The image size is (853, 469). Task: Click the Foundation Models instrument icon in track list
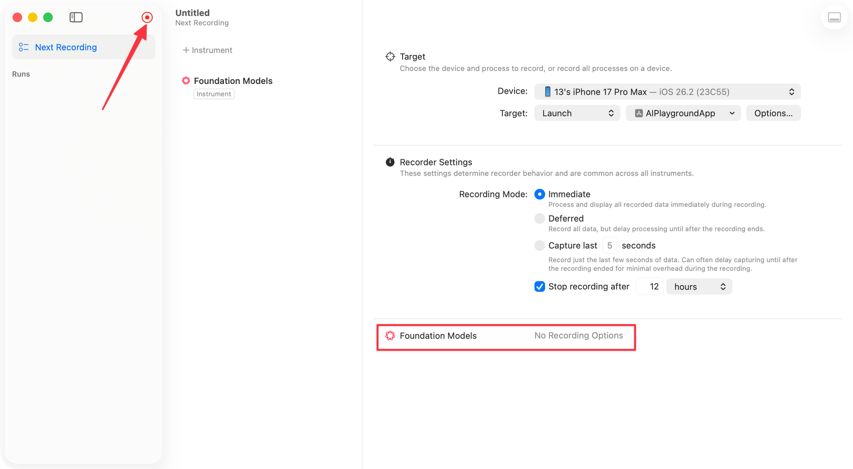(186, 81)
